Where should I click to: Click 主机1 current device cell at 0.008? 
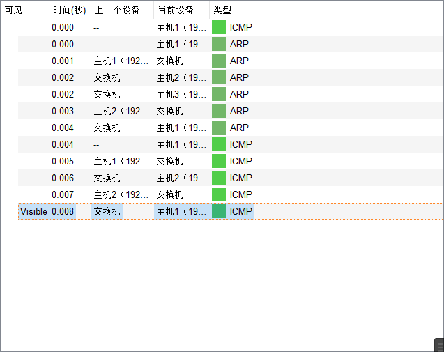click(181, 211)
